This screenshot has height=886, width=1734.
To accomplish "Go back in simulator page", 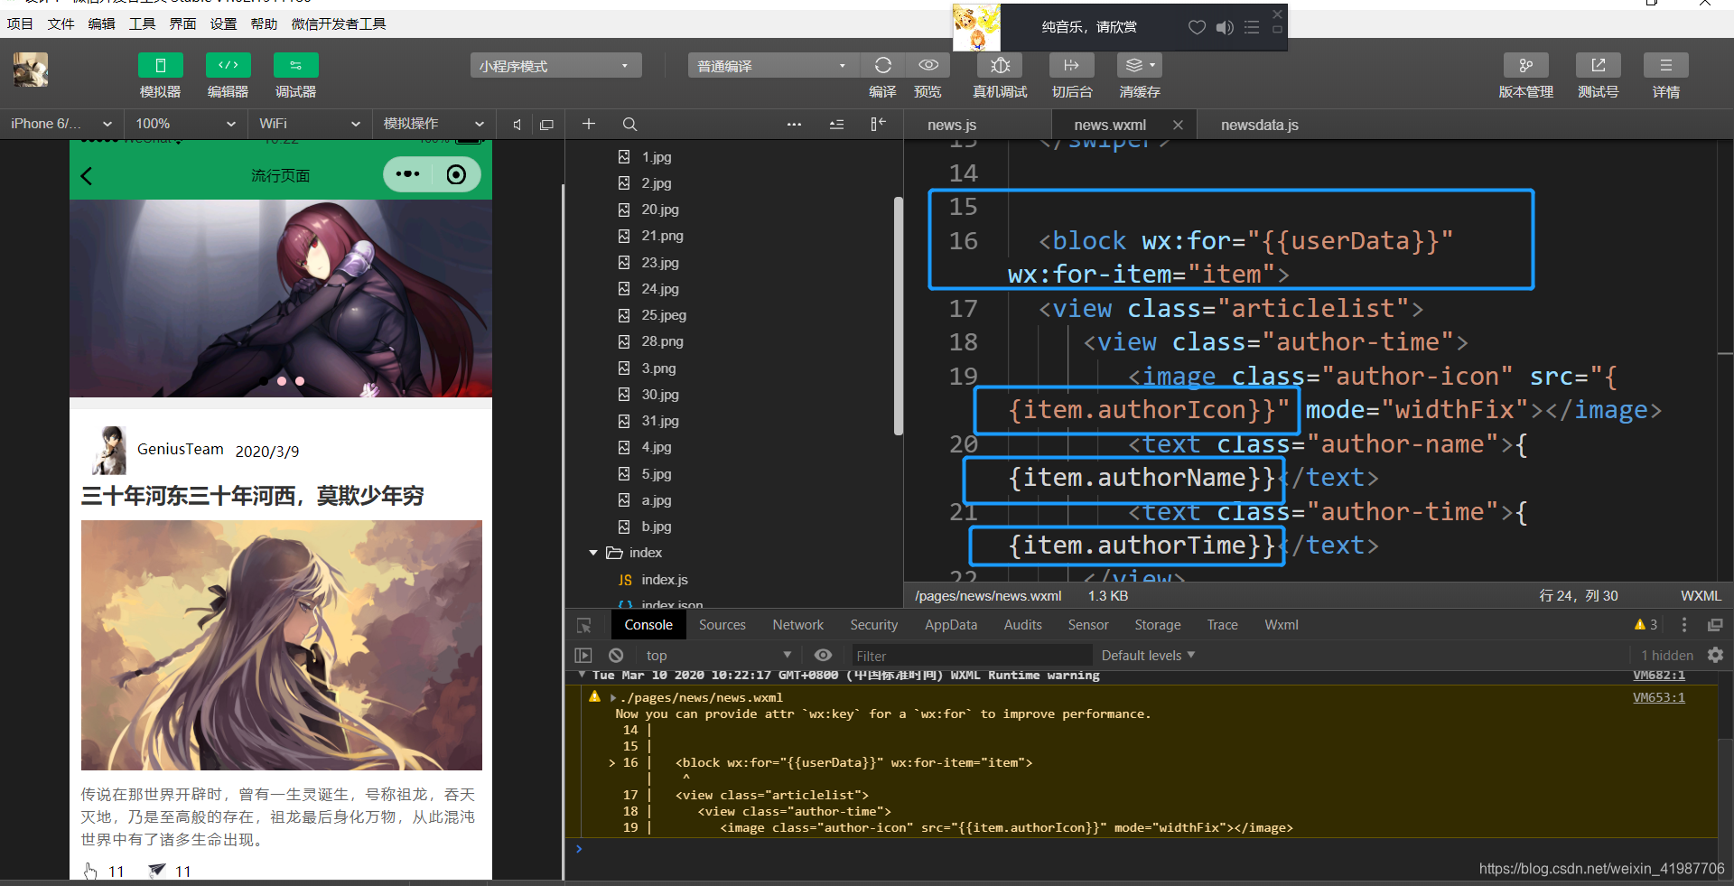I will click(87, 176).
